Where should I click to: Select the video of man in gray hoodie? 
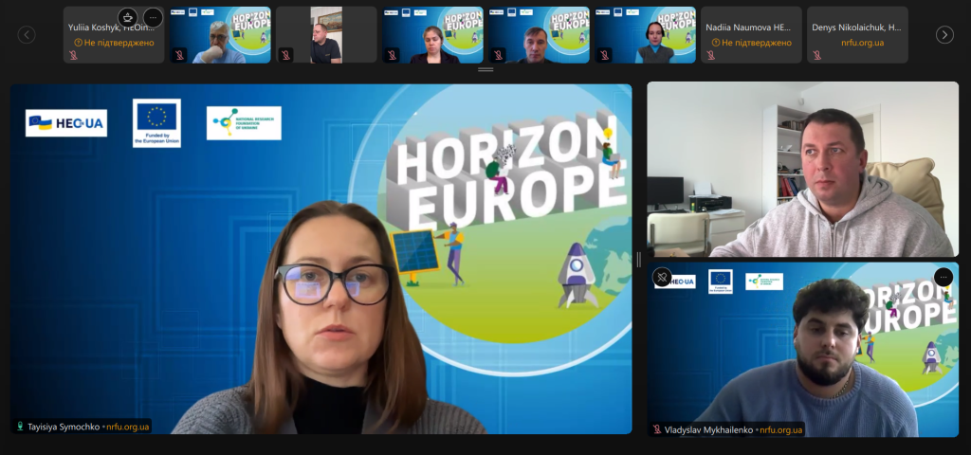[x=802, y=169]
